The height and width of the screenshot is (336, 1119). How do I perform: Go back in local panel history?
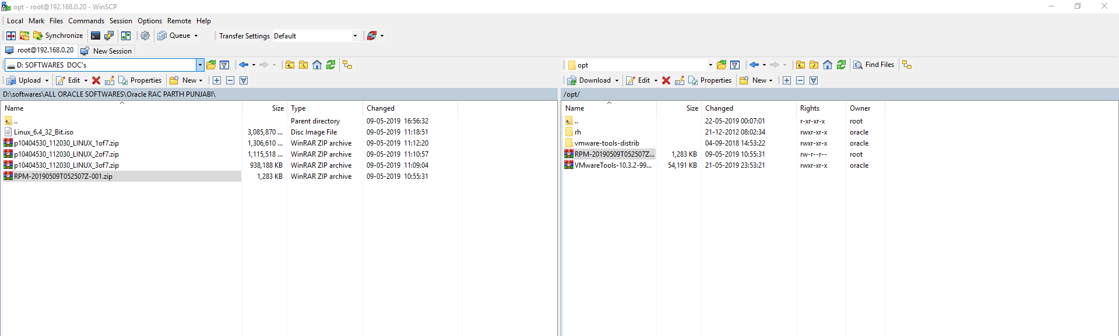point(244,65)
